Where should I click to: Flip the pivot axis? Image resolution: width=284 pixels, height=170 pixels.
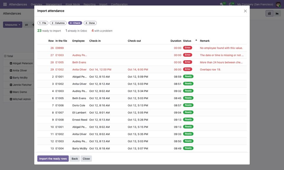(x=26, y=25)
